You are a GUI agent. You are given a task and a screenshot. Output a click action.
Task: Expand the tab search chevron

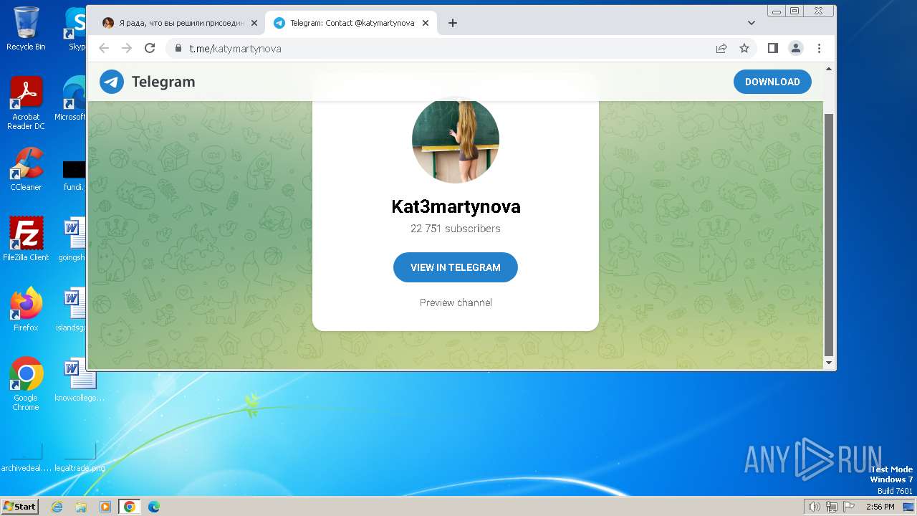pos(752,23)
